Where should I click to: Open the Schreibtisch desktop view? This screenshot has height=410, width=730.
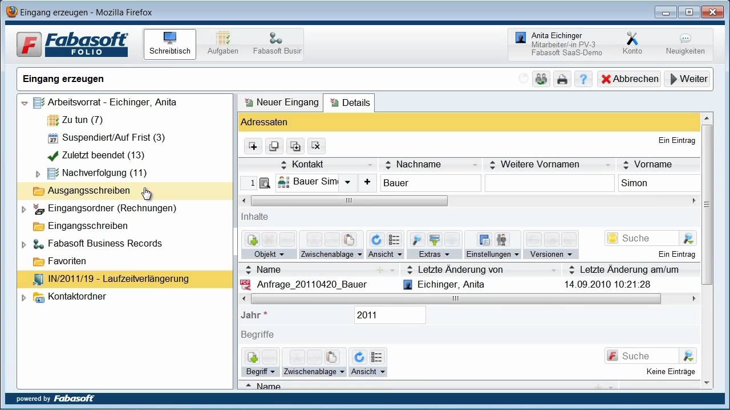169,44
